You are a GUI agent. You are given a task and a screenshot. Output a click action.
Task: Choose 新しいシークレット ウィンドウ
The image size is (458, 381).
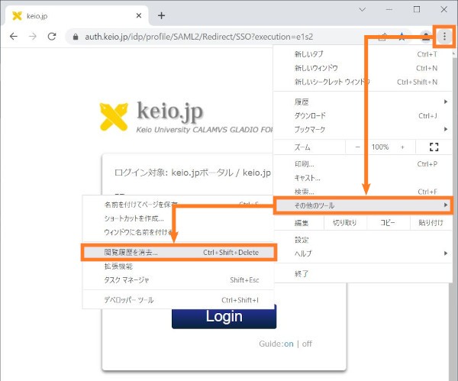(x=332, y=82)
